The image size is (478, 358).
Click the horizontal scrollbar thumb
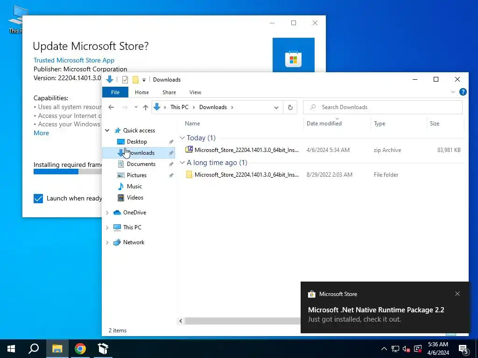tap(242, 321)
